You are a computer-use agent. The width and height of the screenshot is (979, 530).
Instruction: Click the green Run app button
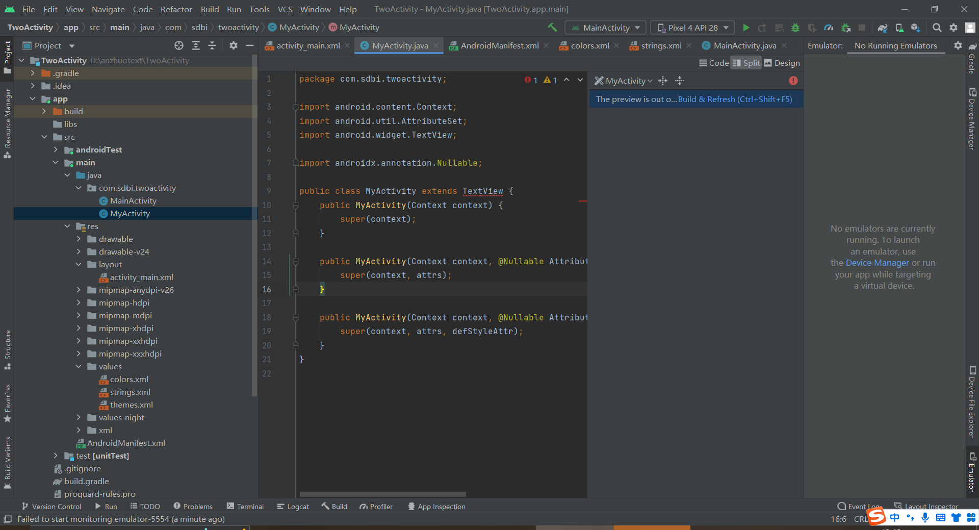tap(746, 28)
